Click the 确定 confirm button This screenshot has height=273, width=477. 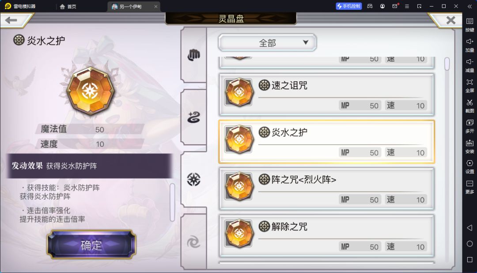click(x=91, y=245)
